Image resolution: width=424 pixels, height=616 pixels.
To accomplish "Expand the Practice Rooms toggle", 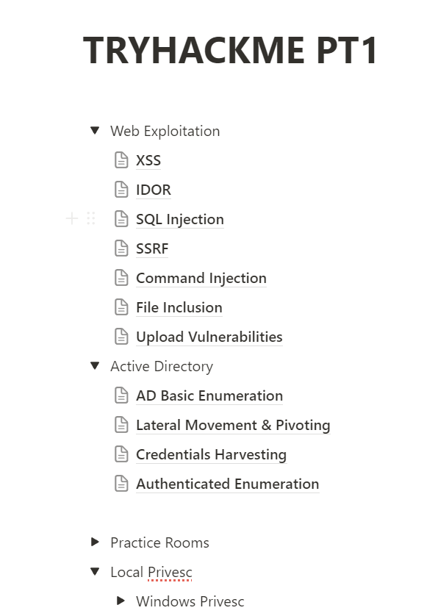I will click(x=95, y=542).
